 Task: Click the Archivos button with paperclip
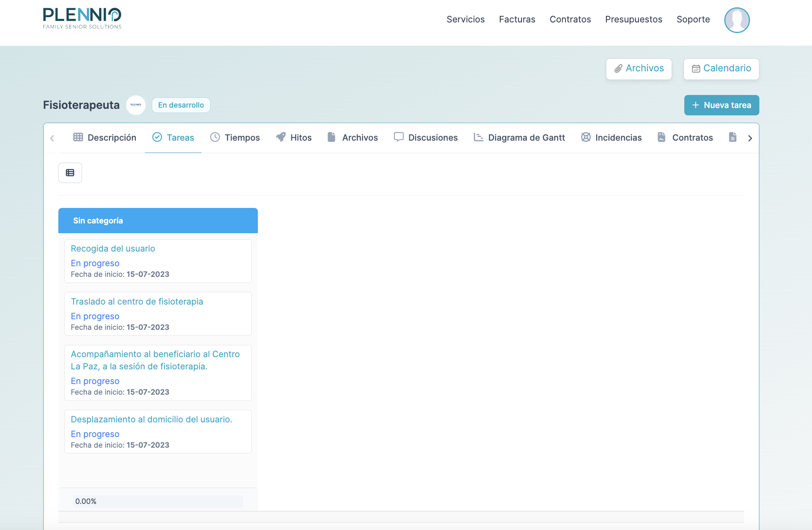click(639, 69)
